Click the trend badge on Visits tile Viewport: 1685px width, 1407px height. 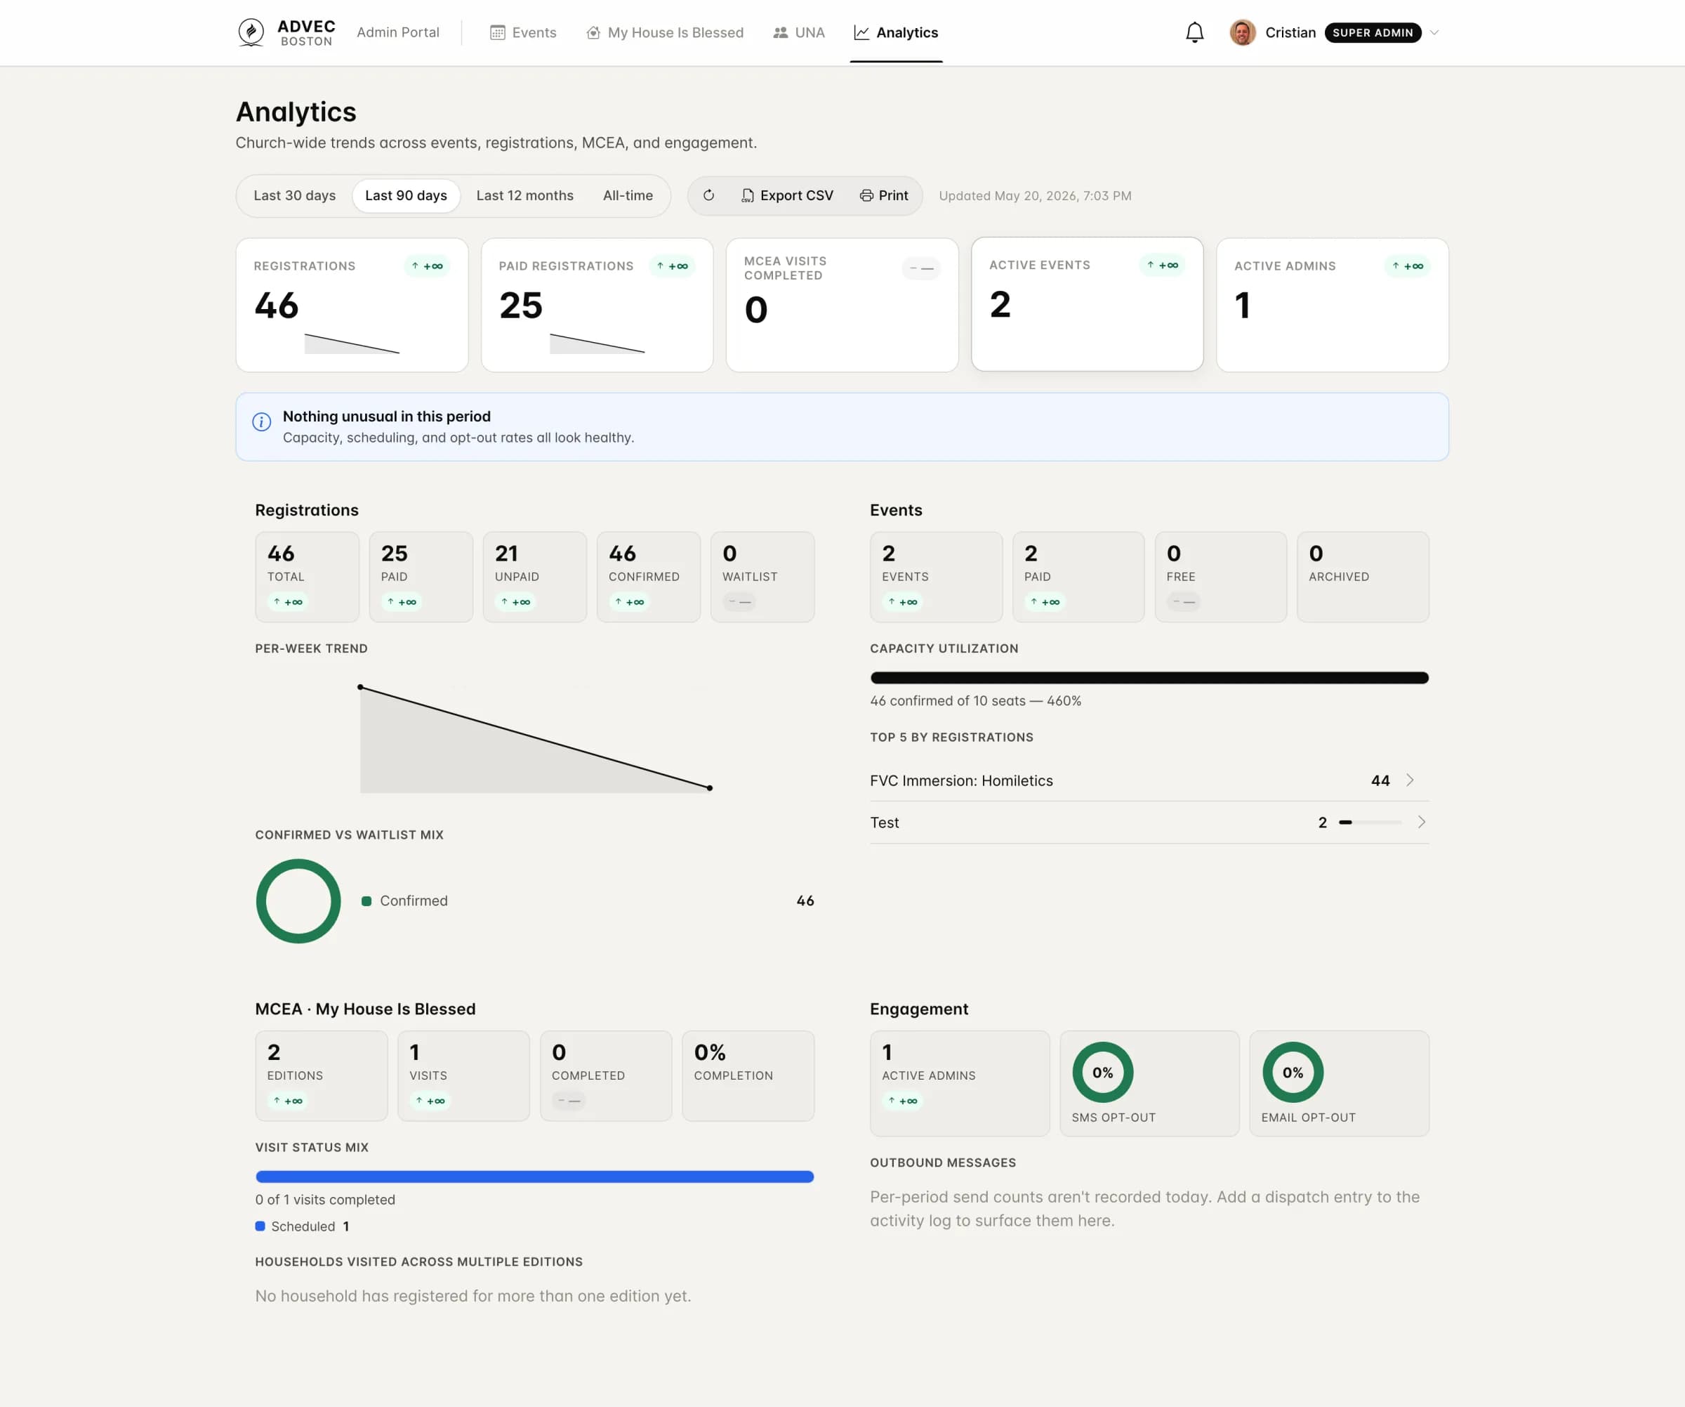430,1101
